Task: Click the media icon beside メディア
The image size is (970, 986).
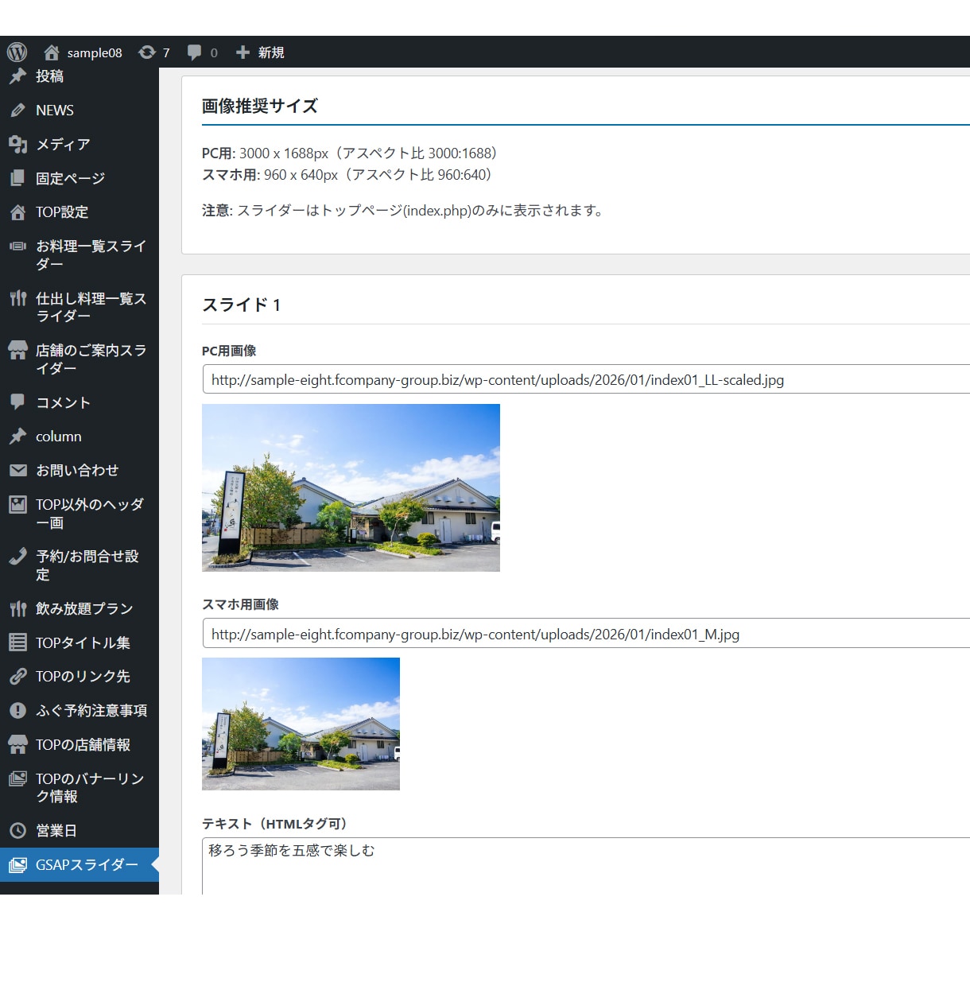Action: pyautogui.click(x=17, y=144)
